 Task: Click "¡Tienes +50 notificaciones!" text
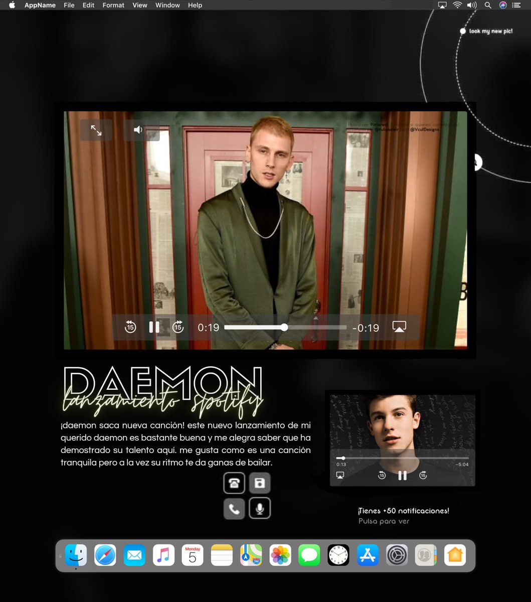tap(404, 511)
